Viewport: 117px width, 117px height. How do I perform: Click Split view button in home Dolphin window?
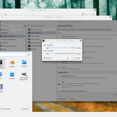[85, 14]
